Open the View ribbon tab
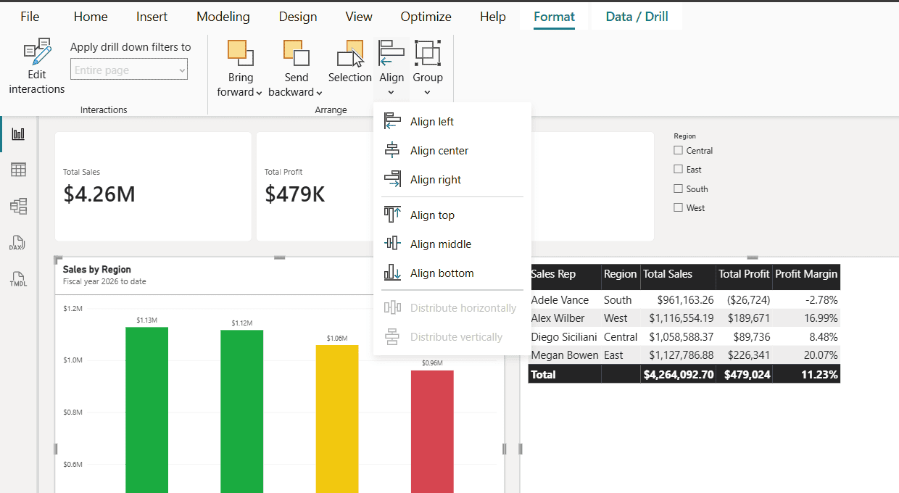The image size is (899, 493). (359, 16)
